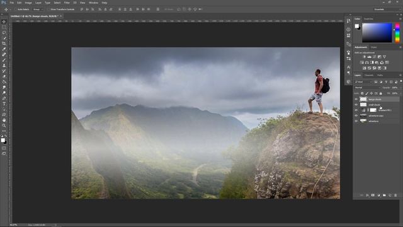Swap foreground and background colors
This screenshot has width=403, height=227.
[6, 136]
